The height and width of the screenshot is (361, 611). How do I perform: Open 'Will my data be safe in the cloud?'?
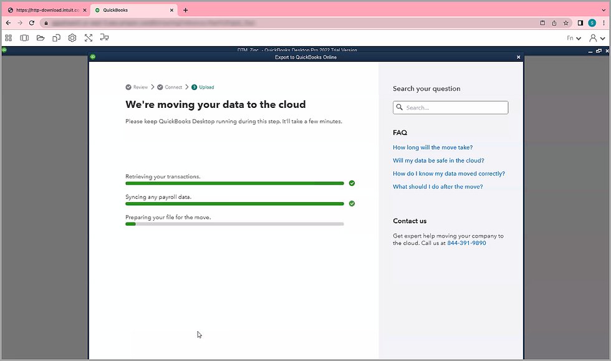coord(438,161)
